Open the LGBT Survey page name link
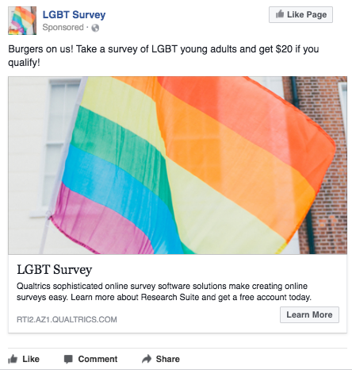Viewport: 352px width, 370px height. coord(74,14)
